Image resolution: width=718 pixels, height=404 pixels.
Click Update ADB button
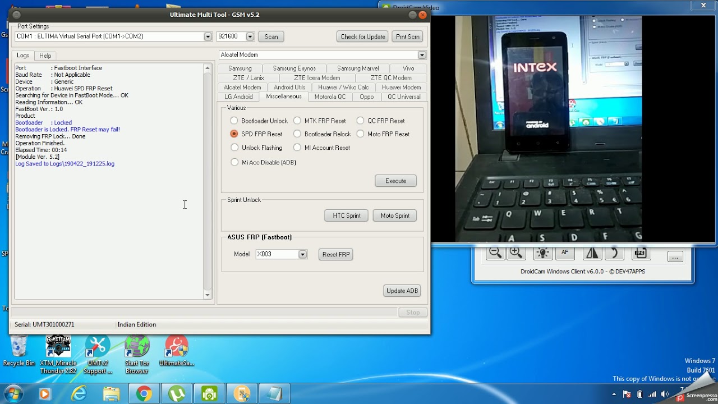pos(402,291)
